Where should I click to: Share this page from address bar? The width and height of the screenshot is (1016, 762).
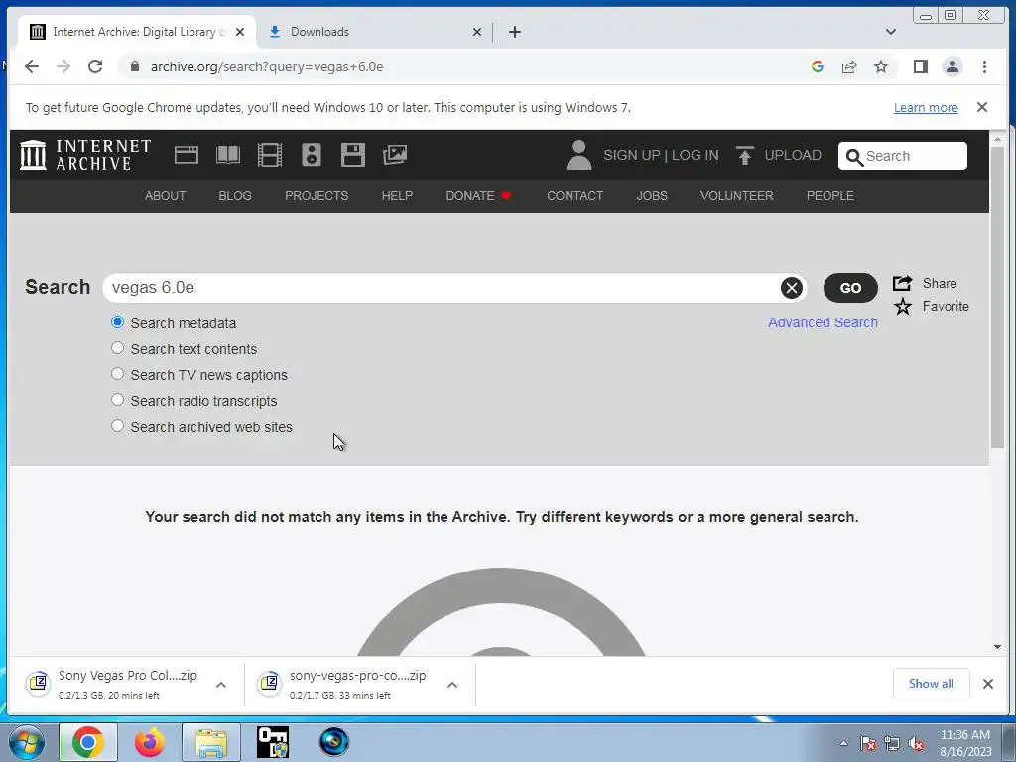point(849,66)
